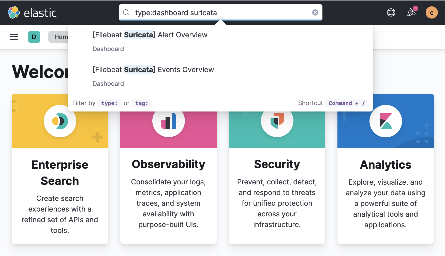Click the Home breadcrumb
The height and width of the screenshot is (256, 445).
point(58,37)
